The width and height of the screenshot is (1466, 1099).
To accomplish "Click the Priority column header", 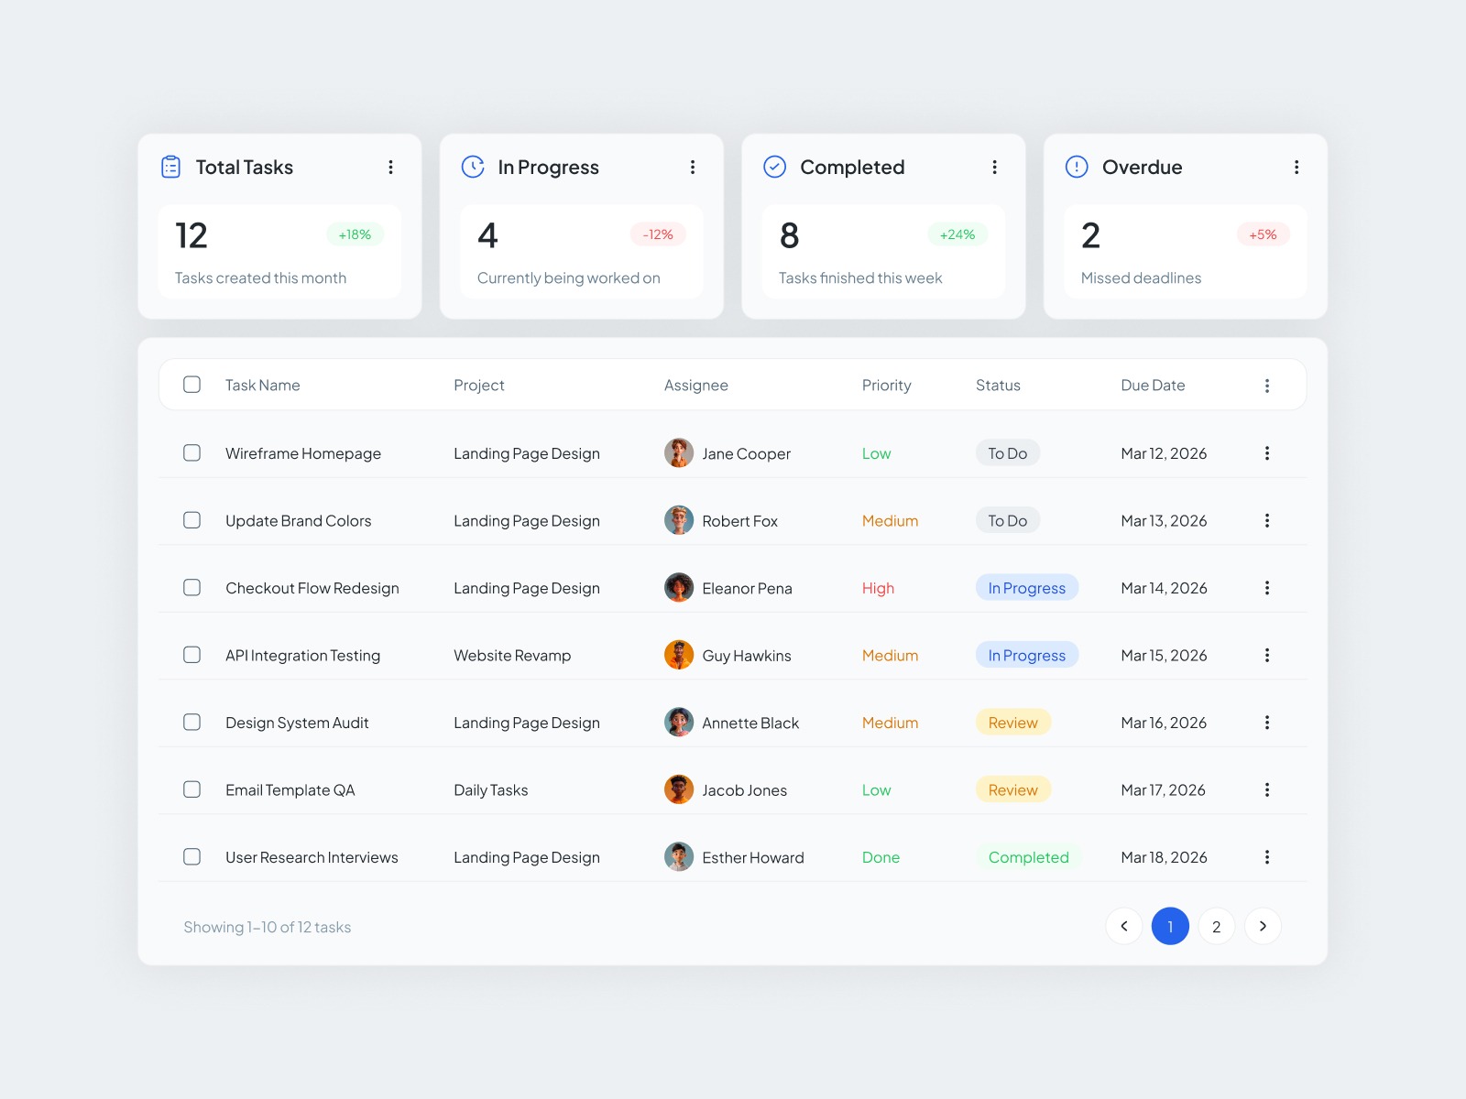I will click(x=887, y=386).
